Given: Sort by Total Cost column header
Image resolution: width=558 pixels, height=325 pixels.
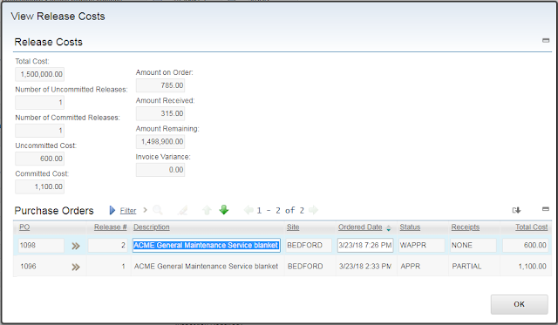Looking at the screenshot, I should pyautogui.click(x=531, y=227).
